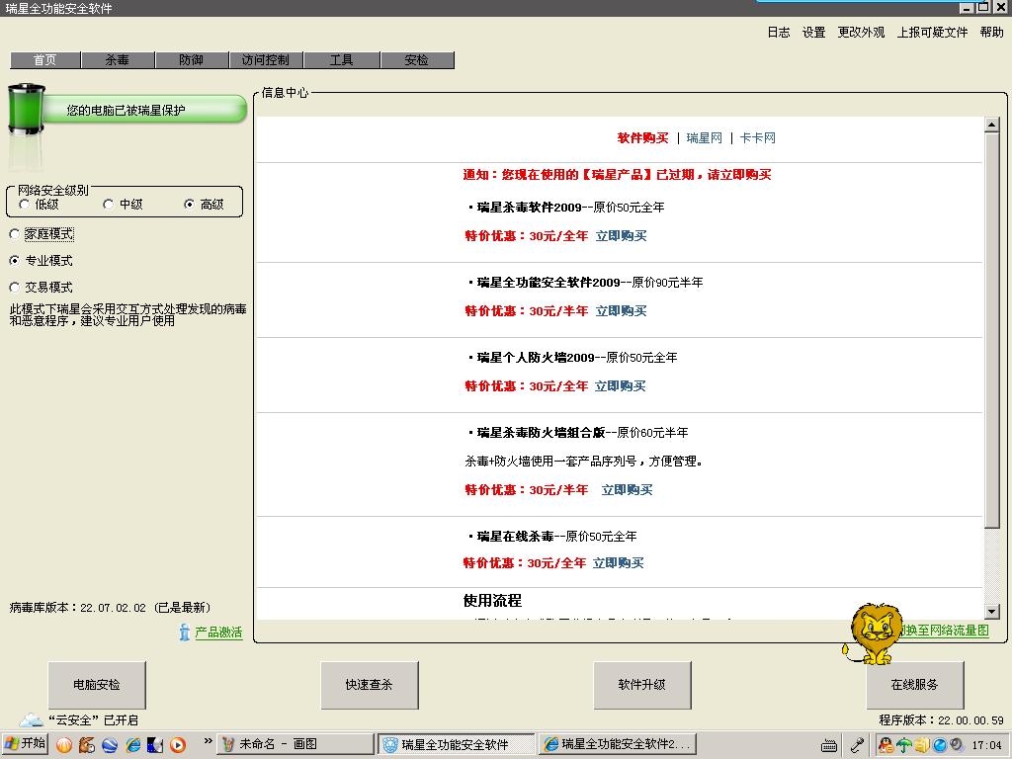The image size is (1012, 759).
Task: Open the 日志 menu item
Action: coord(779,33)
